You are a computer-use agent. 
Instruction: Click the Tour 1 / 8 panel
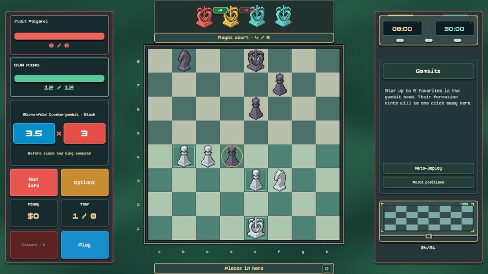coord(85,213)
